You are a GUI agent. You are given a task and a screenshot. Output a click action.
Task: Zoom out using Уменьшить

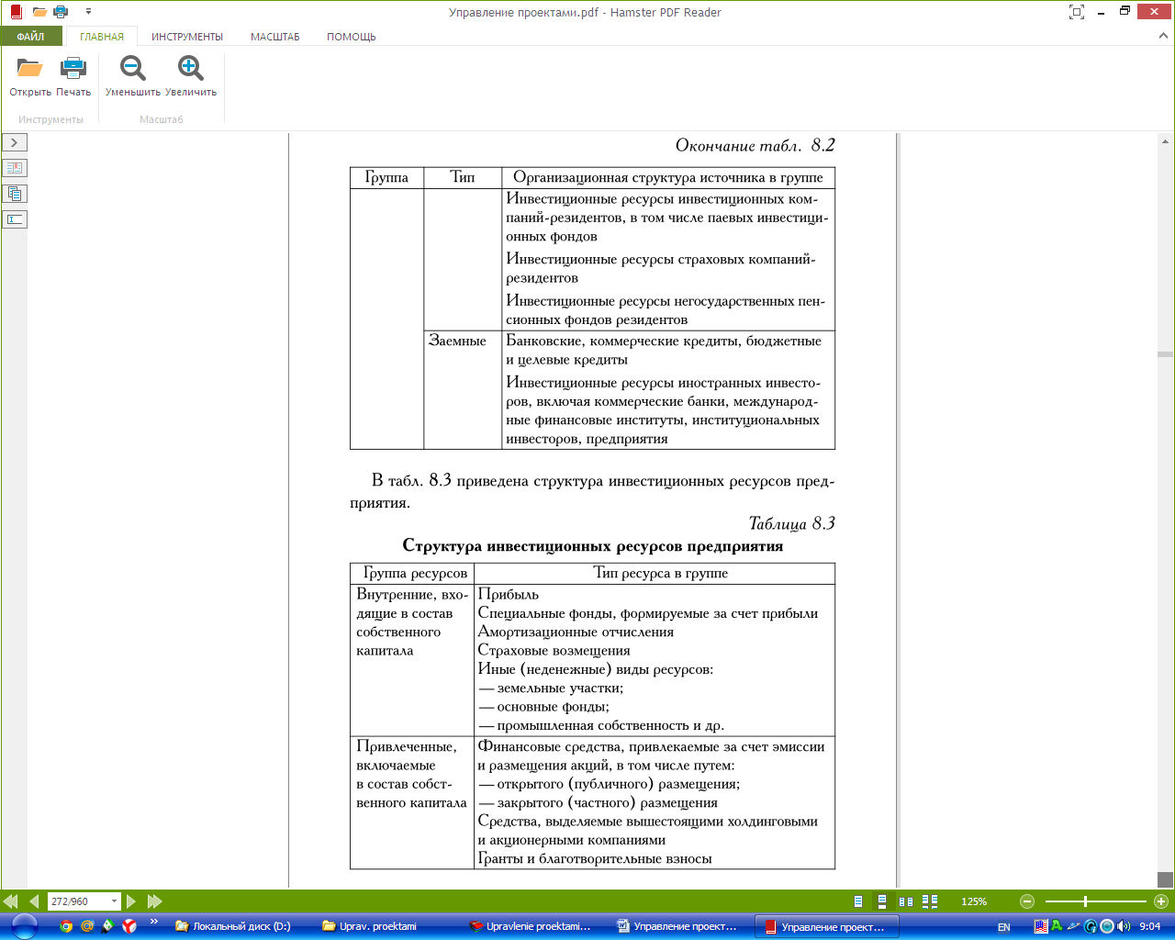click(x=133, y=75)
